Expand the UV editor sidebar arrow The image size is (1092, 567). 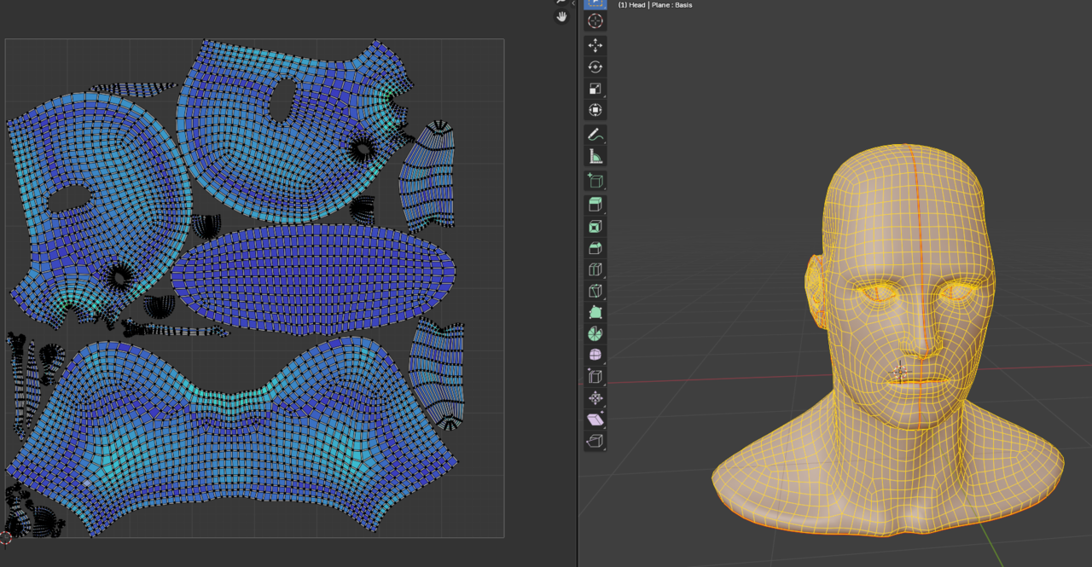point(573,4)
